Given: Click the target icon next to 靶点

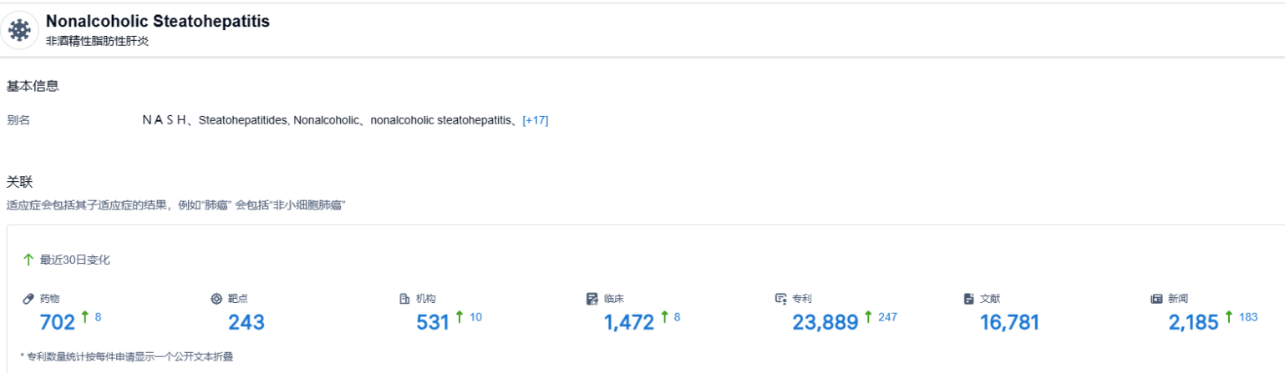Looking at the screenshot, I should pyautogui.click(x=216, y=299).
